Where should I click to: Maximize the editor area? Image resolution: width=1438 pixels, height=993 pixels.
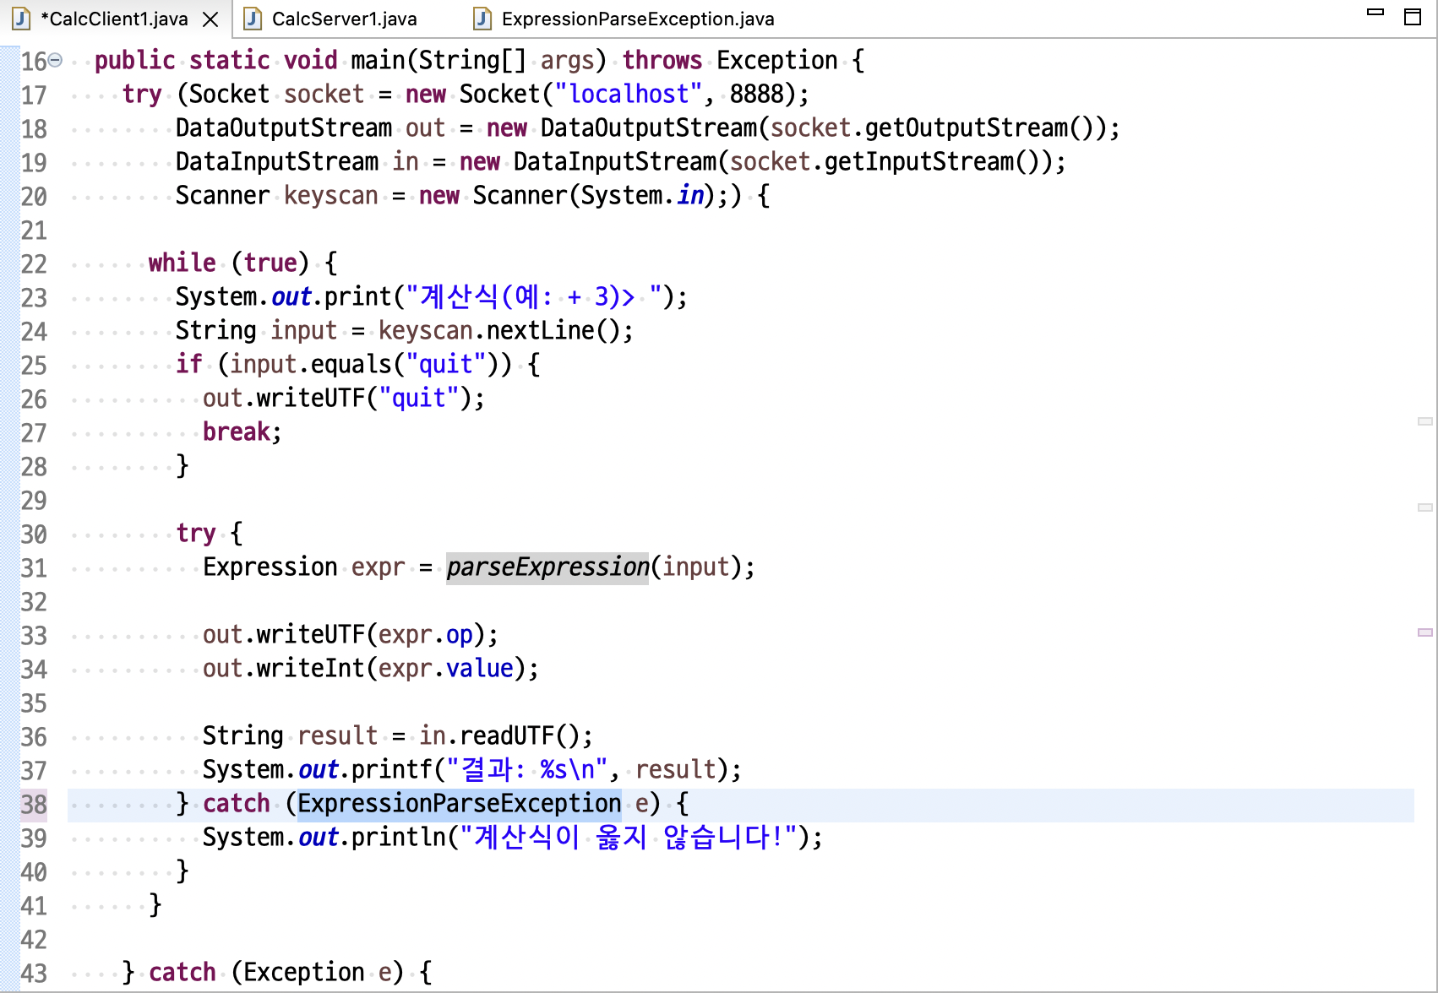point(1413,17)
